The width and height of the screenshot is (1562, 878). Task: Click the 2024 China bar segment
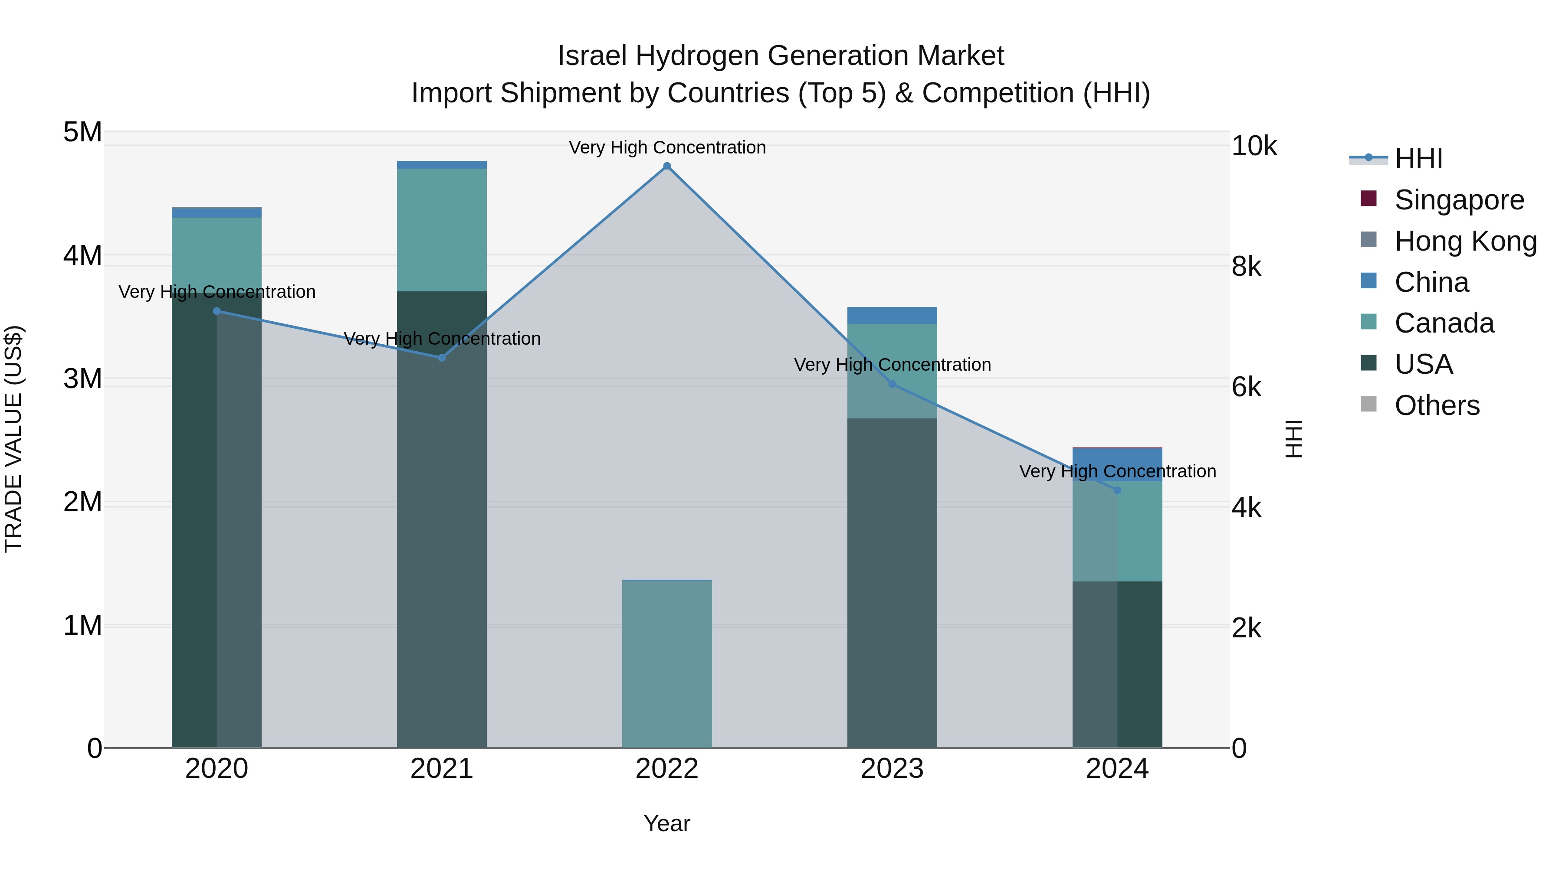pos(1118,464)
